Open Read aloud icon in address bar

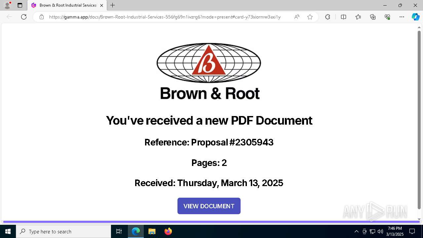coord(297,17)
